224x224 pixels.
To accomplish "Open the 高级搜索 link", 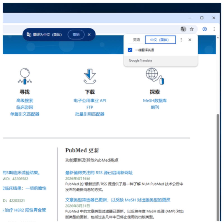I will click(25, 101).
